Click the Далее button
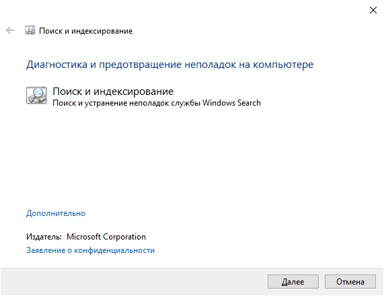Image resolution: width=384 pixels, height=296 pixels. [293, 282]
